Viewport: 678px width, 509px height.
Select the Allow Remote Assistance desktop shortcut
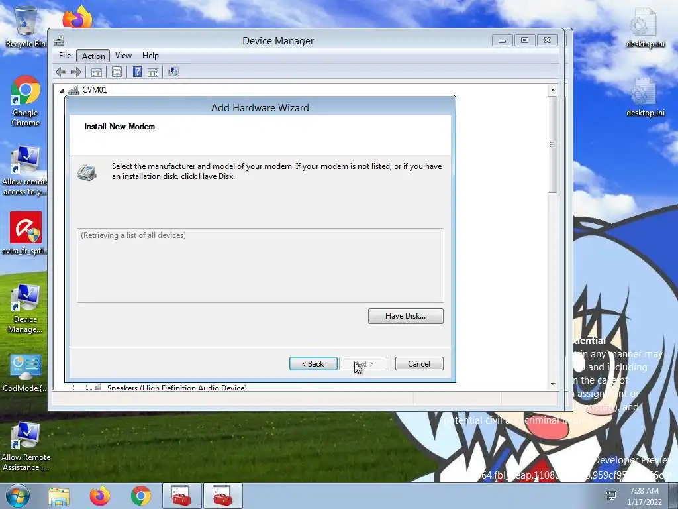coord(26,447)
